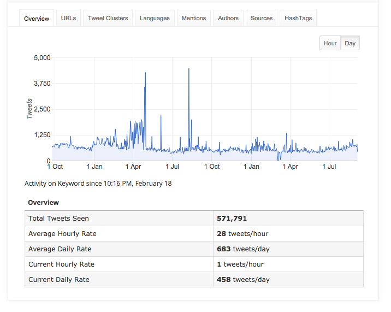Open the HashTags tab
Viewport: 391px width, 312px height.
coord(298,18)
